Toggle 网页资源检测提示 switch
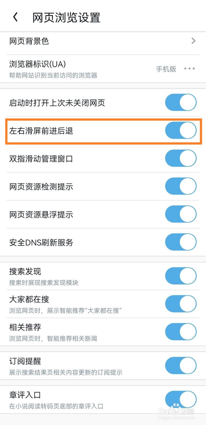Image resolution: width=206 pixels, height=425 pixels. (181, 186)
